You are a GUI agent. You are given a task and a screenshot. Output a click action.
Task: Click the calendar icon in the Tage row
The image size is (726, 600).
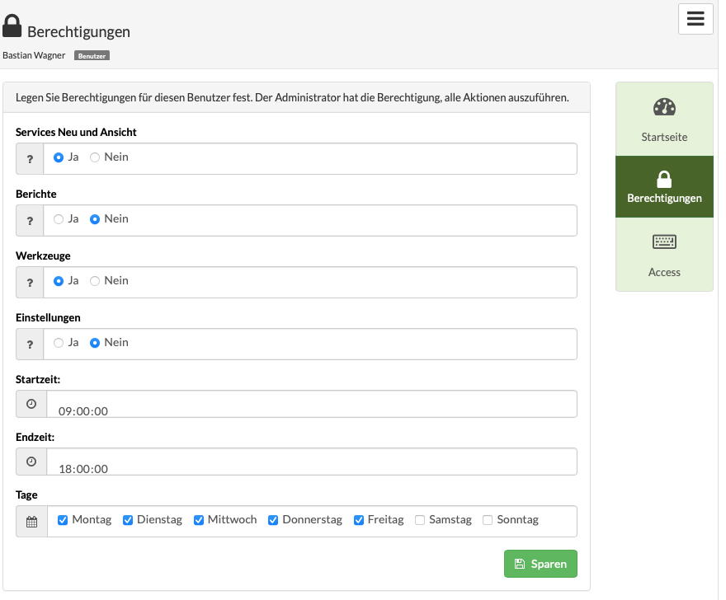pyautogui.click(x=31, y=522)
